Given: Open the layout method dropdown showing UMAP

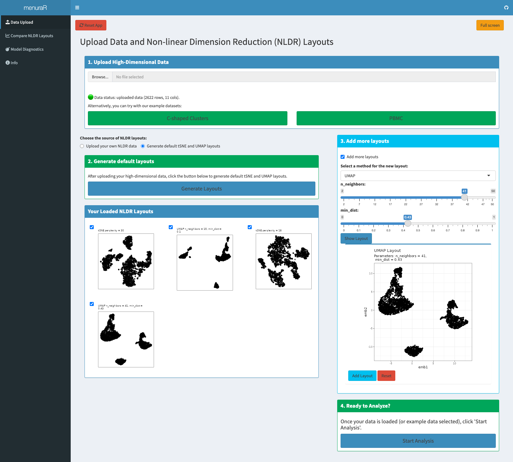Looking at the screenshot, I should click(x=418, y=175).
